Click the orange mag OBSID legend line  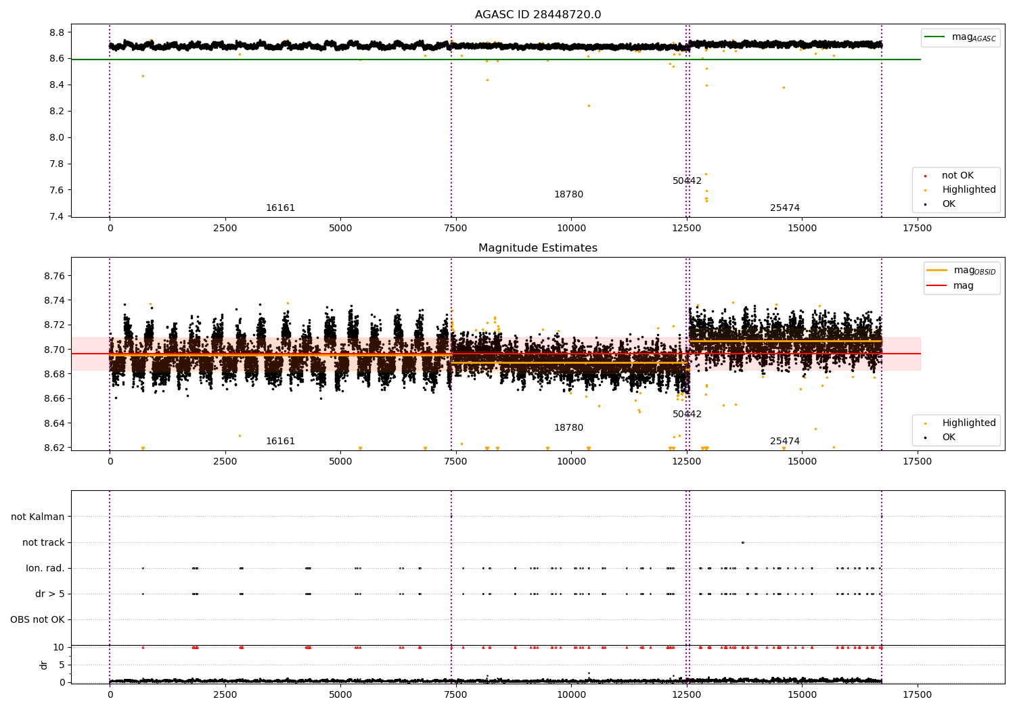point(937,270)
